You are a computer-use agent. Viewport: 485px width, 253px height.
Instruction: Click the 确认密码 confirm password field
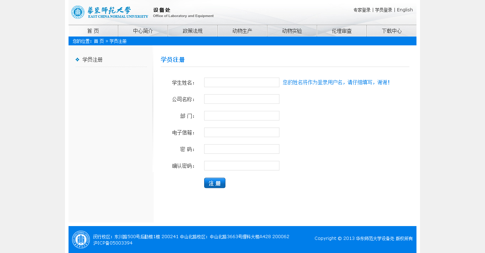pyautogui.click(x=241, y=166)
